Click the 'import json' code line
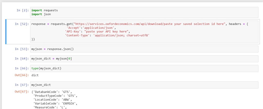The height and width of the screenshot is (109, 263). (41, 14)
